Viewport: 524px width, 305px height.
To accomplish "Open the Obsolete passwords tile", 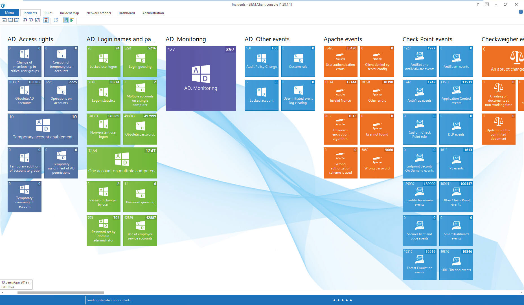I will click(x=140, y=129).
